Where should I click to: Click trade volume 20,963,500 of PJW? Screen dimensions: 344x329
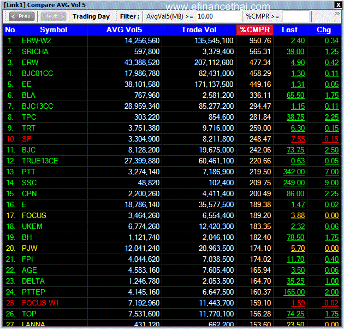click(x=216, y=249)
